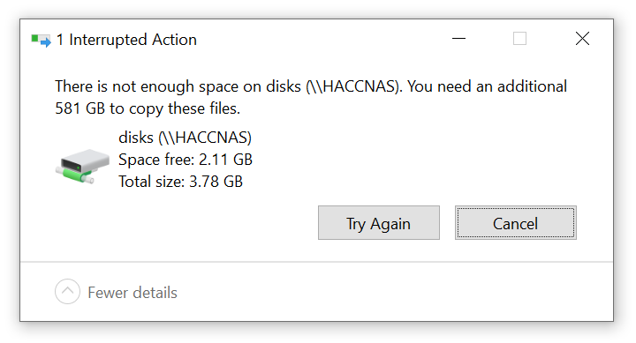Click the "disks (\\HACCNAS)" label above Space free
This screenshot has width=636, height=343.
pyautogui.click(x=185, y=138)
